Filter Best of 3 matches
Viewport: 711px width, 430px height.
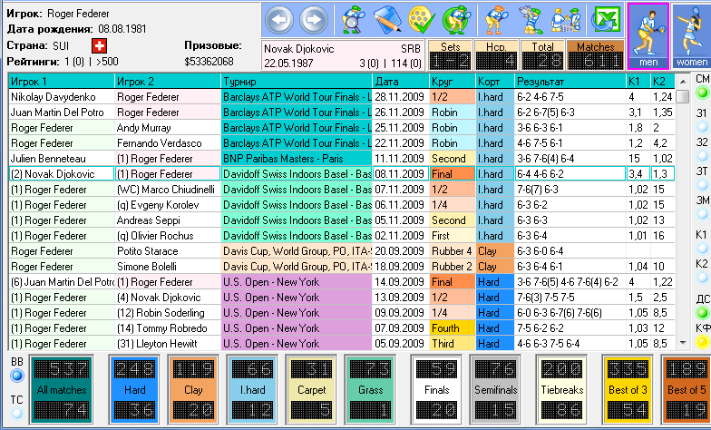pos(628,390)
